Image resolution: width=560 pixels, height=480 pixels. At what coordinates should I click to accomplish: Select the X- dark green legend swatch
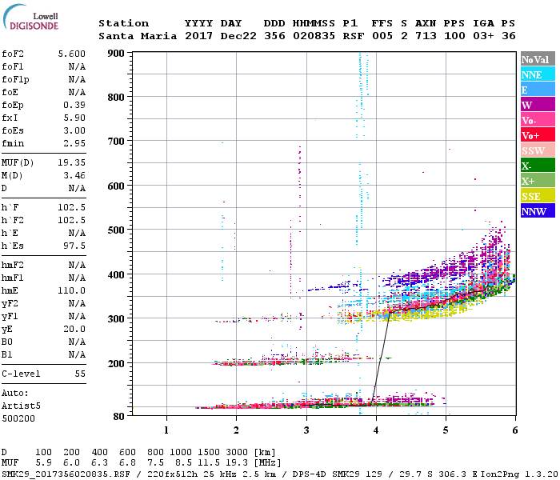click(x=538, y=166)
